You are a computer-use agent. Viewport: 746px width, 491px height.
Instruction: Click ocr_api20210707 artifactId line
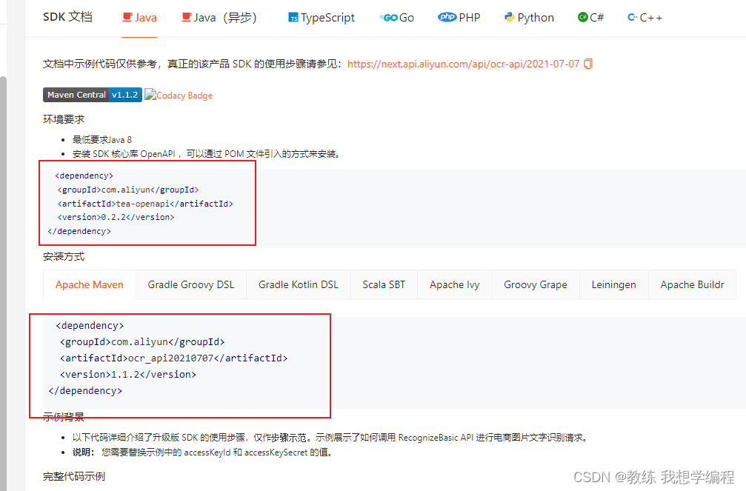(x=173, y=358)
